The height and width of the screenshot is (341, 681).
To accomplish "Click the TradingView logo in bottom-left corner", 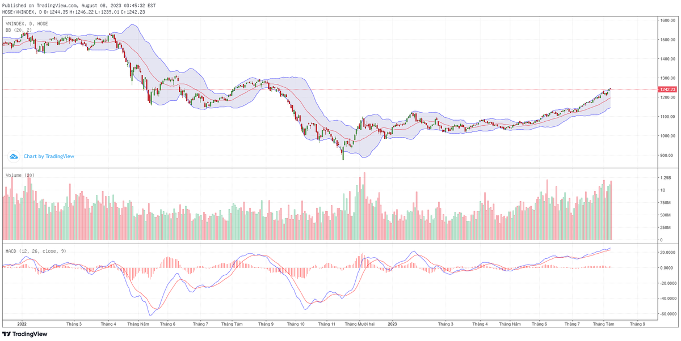I will (x=24, y=334).
